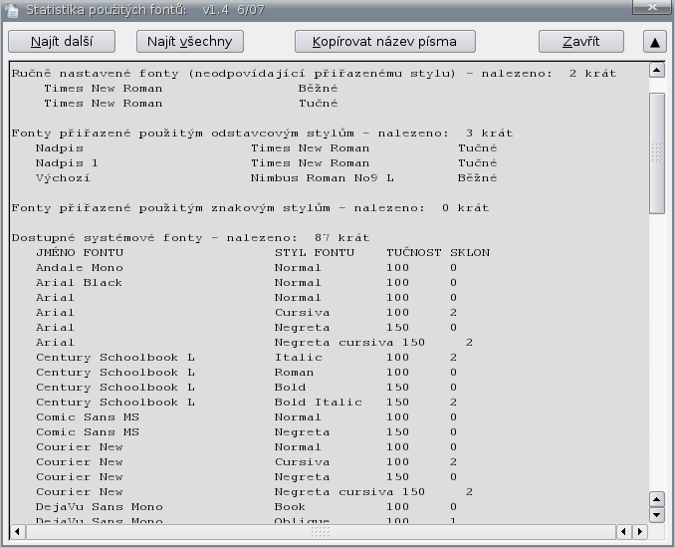Click the Výchozí style name

point(63,178)
